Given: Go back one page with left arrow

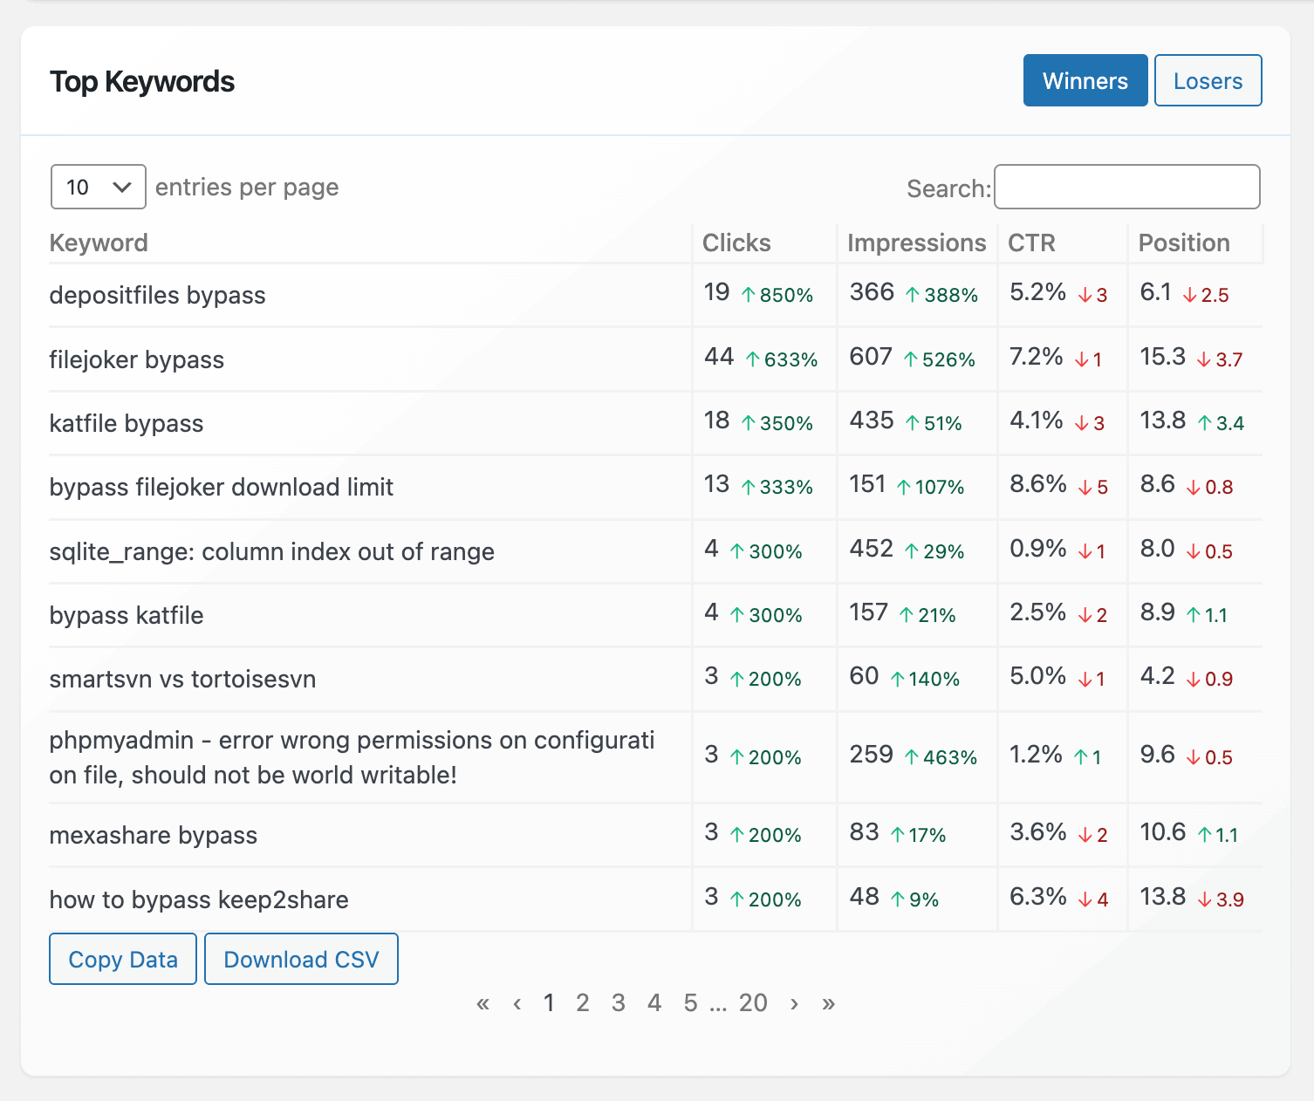Looking at the screenshot, I should 517,1002.
